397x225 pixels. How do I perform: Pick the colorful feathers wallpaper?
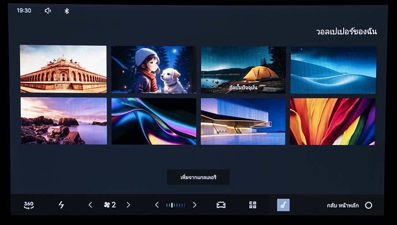pos(333,122)
